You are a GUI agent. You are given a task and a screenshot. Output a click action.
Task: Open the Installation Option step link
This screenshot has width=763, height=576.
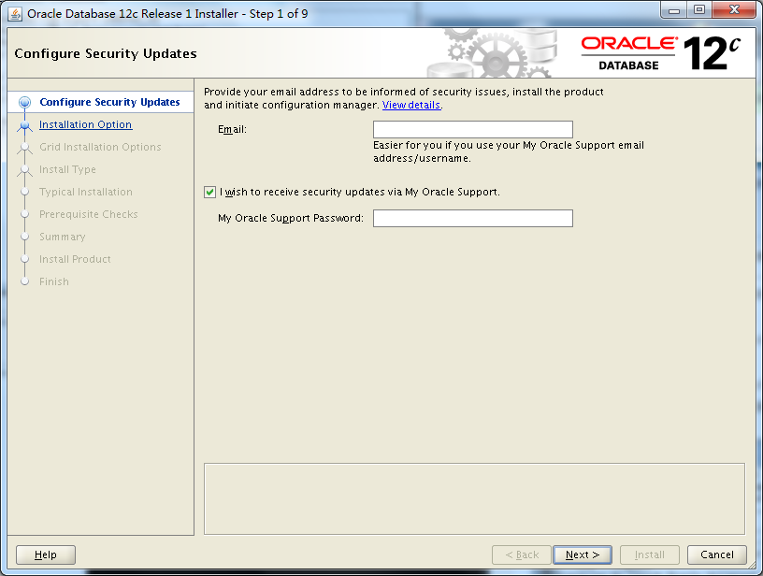(86, 124)
